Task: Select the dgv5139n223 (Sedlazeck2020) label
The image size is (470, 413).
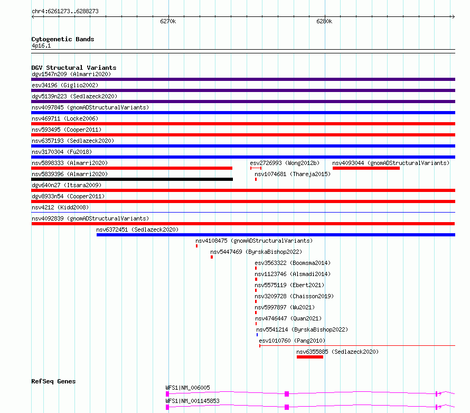Action: click(74, 96)
